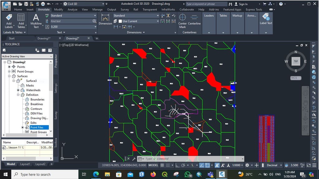Open the annotation scale 1:1000 dropdown

click(237, 165)
